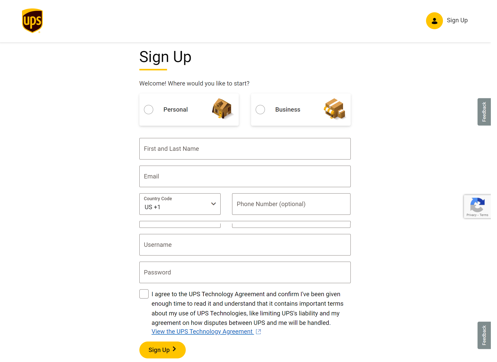Click the reCAPTCHA verify icon

point(477,204)
